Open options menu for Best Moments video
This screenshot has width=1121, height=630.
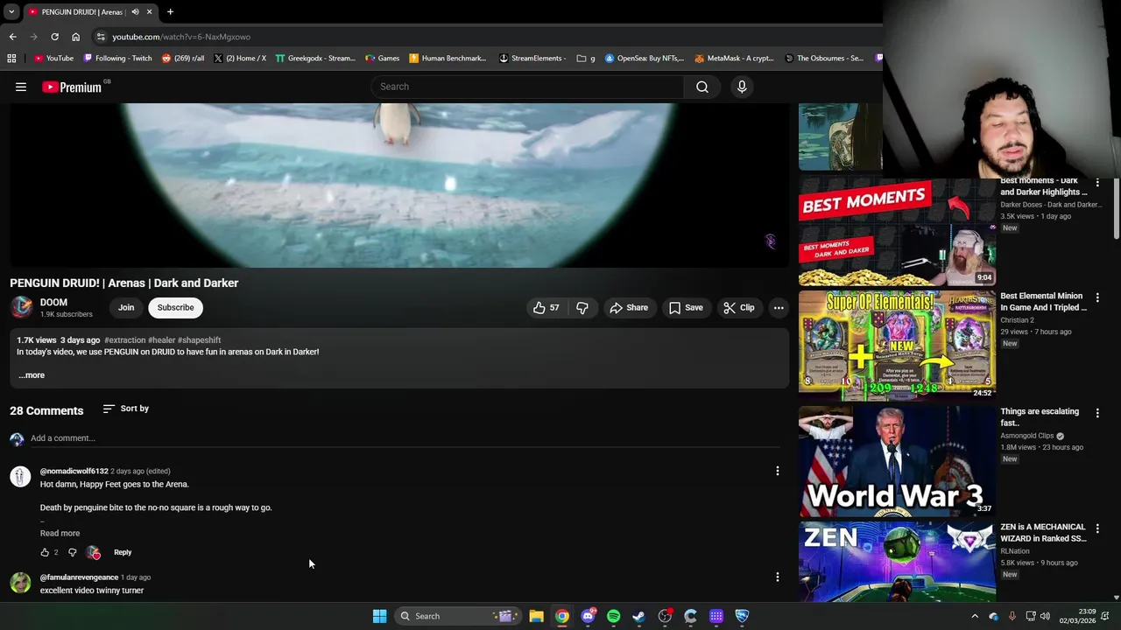(1097, 183)
